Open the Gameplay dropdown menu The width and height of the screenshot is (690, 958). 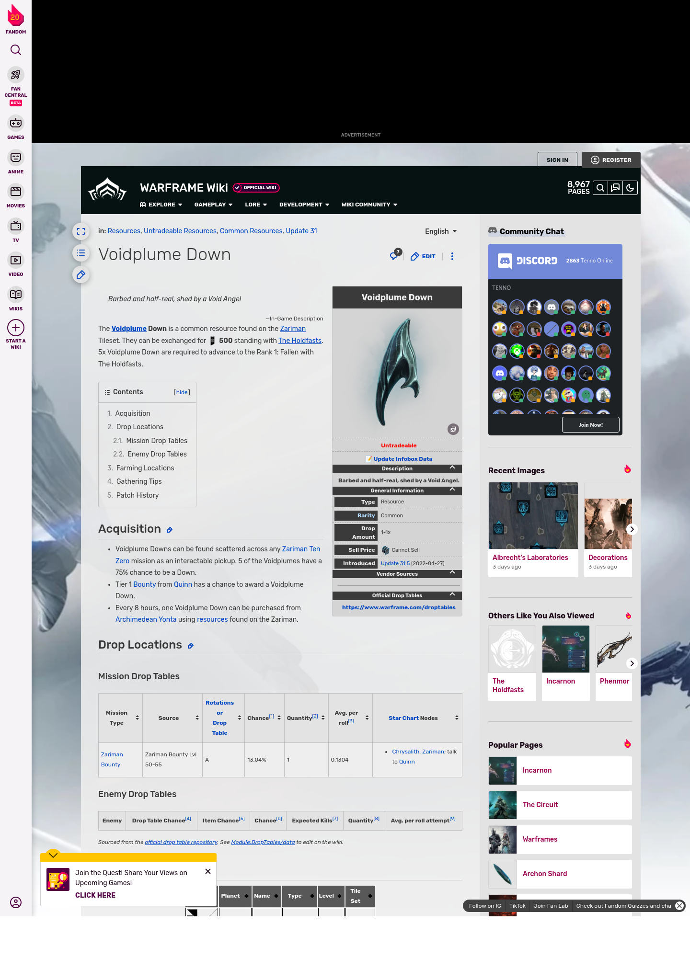(x=213, y=205)
